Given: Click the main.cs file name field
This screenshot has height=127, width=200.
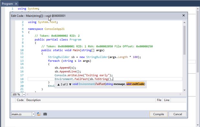Looking at the screenshot, I should point(21,114).
